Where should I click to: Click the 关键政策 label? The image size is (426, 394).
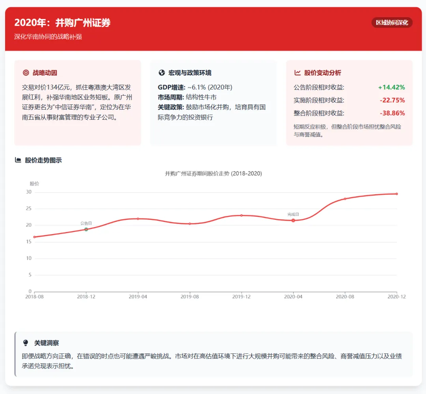171,107
